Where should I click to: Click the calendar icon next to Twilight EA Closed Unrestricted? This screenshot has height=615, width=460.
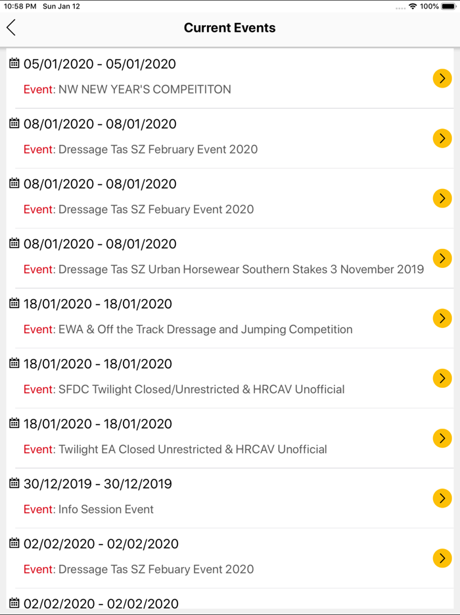pos(13,423)
